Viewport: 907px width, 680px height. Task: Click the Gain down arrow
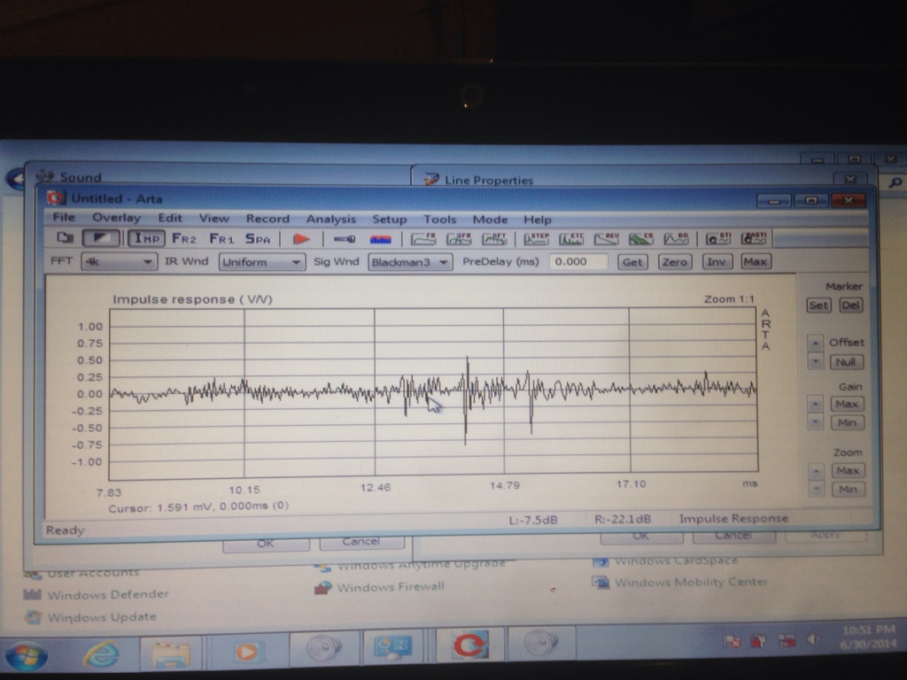(815, 422)
